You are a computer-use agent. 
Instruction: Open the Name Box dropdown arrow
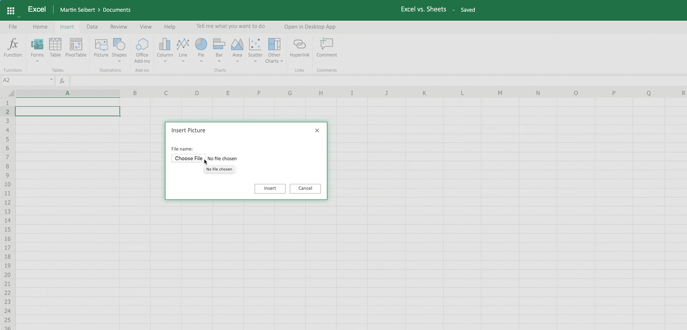tap(51, 80)
